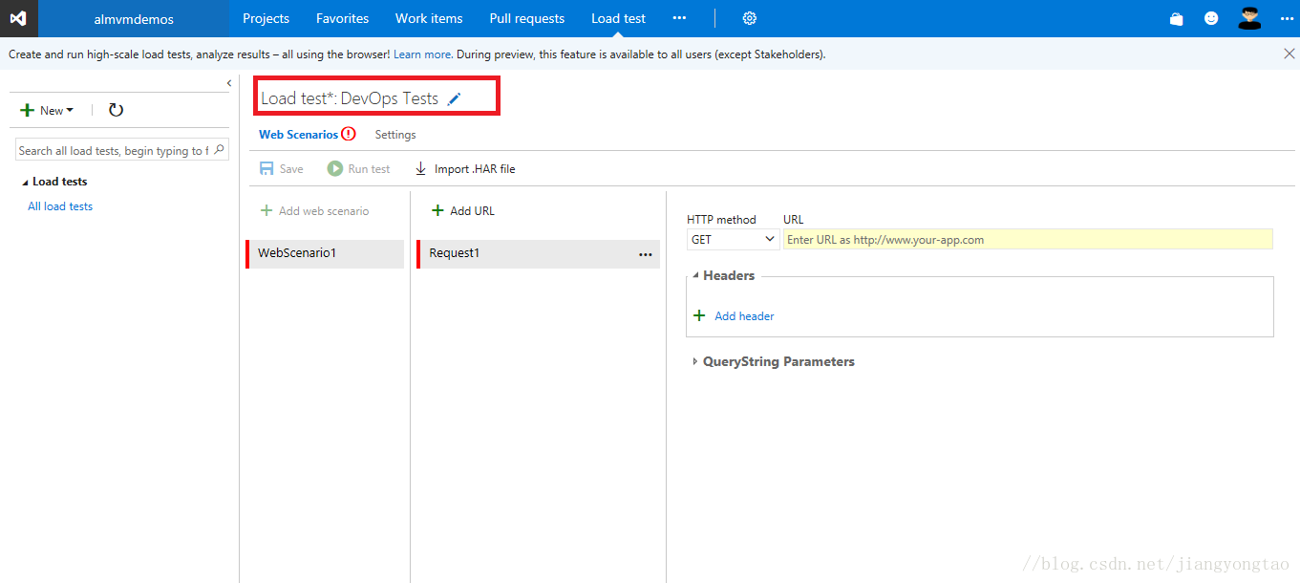Image resolution: width=1300 pixels, height=583 pixels.
Task: Collapse the Load tests tree section
Action: (26, 182)
